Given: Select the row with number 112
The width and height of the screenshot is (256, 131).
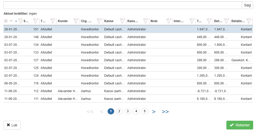Looking at the screenshot, I should click(128, 91).
